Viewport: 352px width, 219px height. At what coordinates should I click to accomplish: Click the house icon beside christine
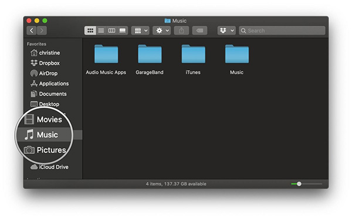pos(34,53)
